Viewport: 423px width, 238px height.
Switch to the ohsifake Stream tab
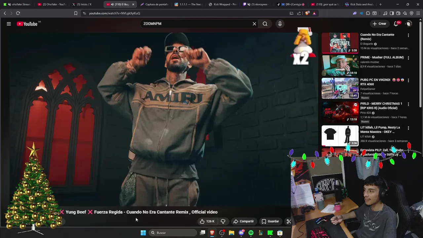tap(17, 4)
